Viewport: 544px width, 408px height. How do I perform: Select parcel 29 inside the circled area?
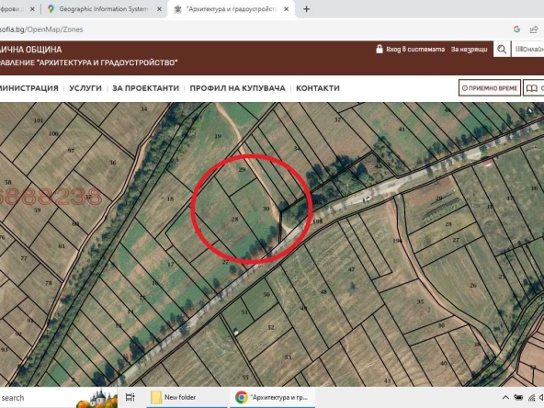click(243, 169)
